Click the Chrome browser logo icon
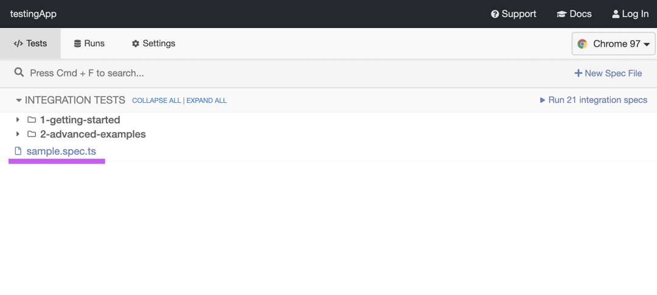This screenshot has width=657, height=295. (x=582, y=44)
